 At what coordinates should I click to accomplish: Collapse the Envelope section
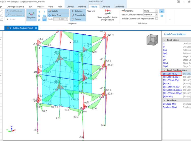165,100
